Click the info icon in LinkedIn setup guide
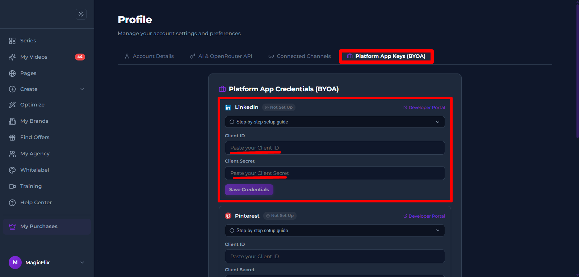Screen dimensions: 579x277 [x=232, y=122]
